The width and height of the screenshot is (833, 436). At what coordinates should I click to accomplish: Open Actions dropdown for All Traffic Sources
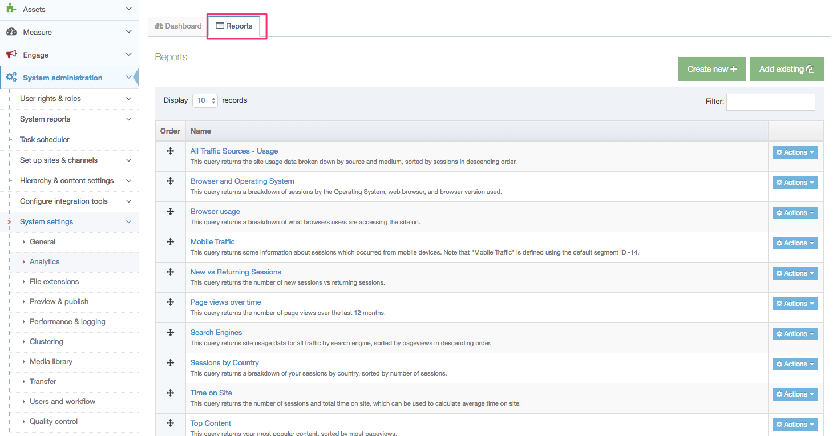(x=795, y=152)
